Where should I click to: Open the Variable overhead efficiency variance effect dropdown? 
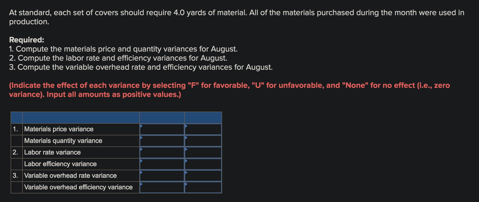(x=203, y=187)
